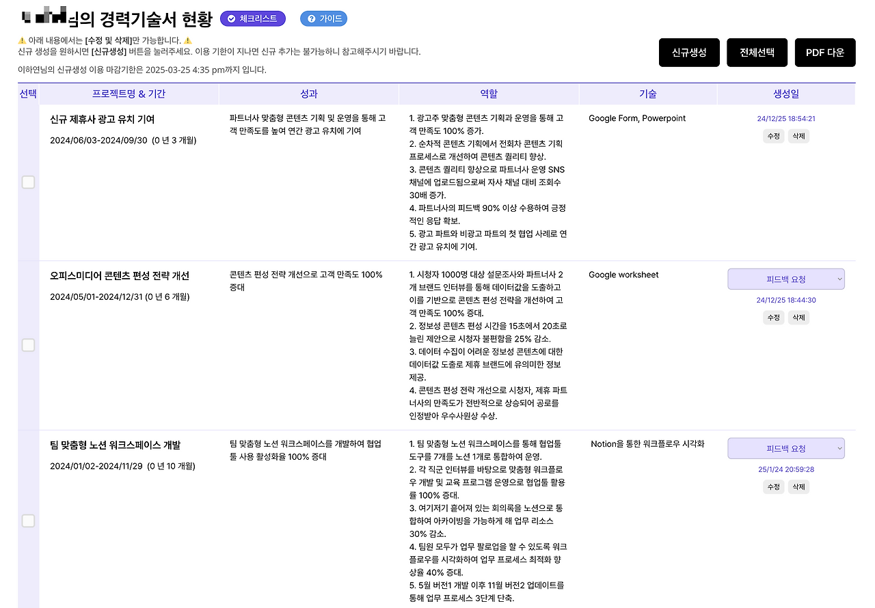Click the 생성일 column header
The width and height of the screenshot is (875, 608).
tap(786, 94)
